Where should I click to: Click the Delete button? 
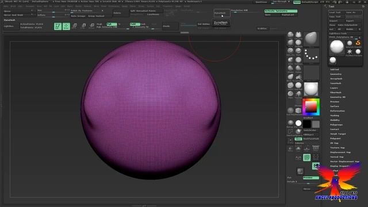[x=121, y=13]
